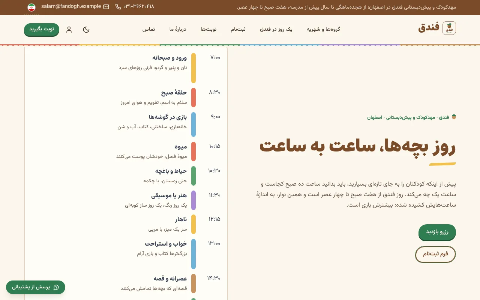Open the user account icon
480x300 pixels.
coord(69,30)
